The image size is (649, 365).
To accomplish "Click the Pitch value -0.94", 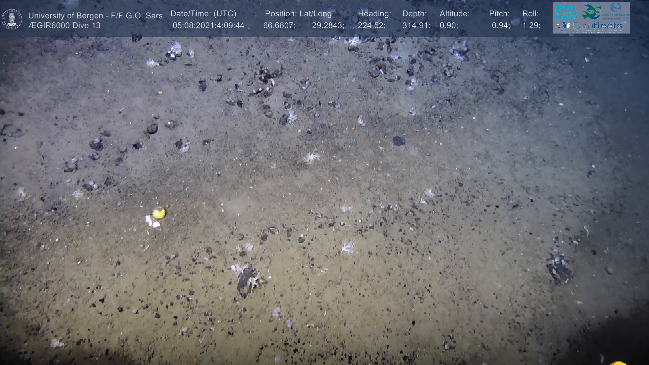I will 499,25.
